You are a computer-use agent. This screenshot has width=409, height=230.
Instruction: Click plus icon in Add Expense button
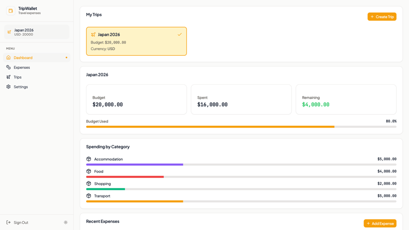pos(368,223)
